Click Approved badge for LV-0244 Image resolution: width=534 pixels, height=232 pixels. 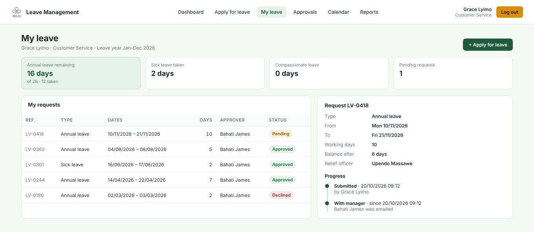click(282, 180)
